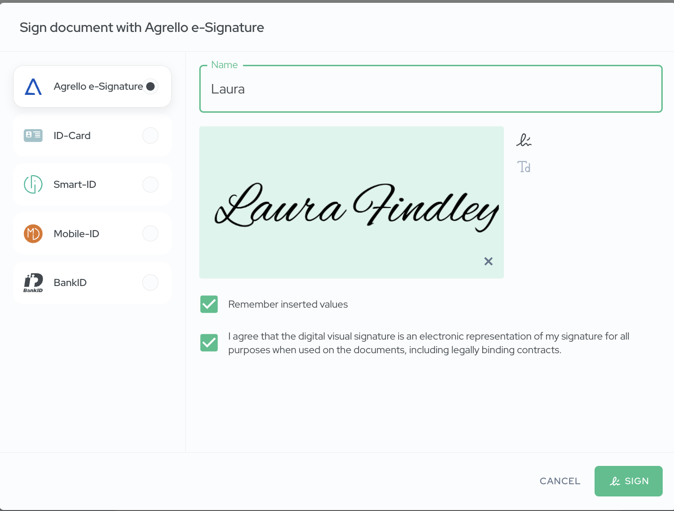674x511 pixels.
Task: Click the ID-Card icon
Action: tap(33, 136)
